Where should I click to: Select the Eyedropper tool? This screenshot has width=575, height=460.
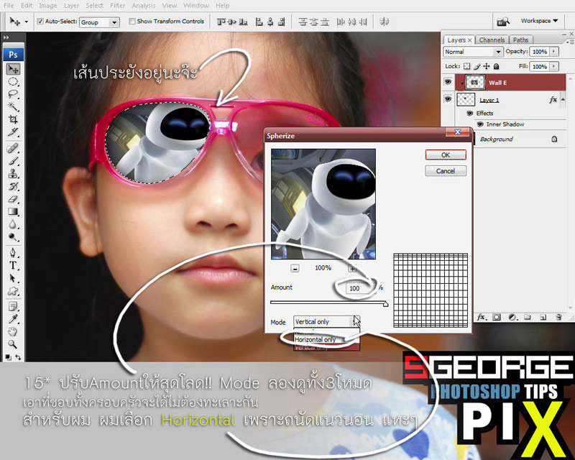point(14,319)
